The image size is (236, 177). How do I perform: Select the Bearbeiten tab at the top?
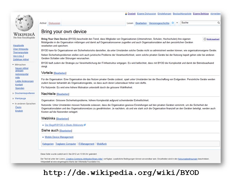tap(141, 23)
